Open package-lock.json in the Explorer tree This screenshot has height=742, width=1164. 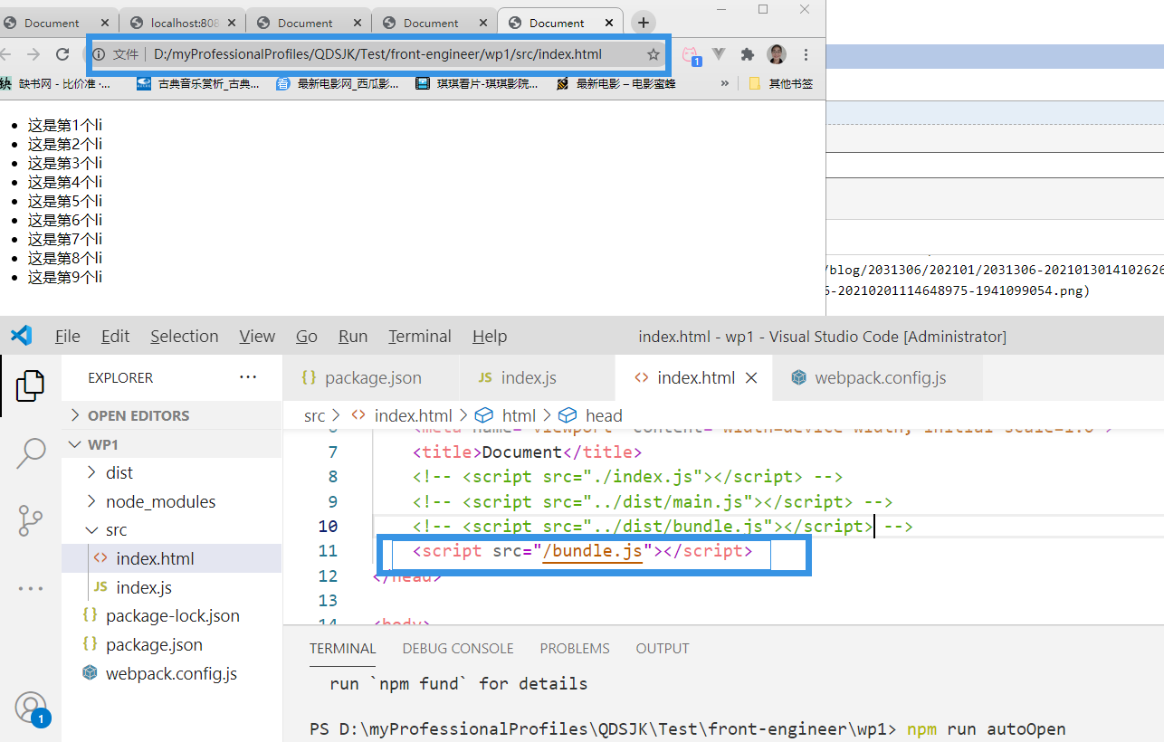coord(172,616)
